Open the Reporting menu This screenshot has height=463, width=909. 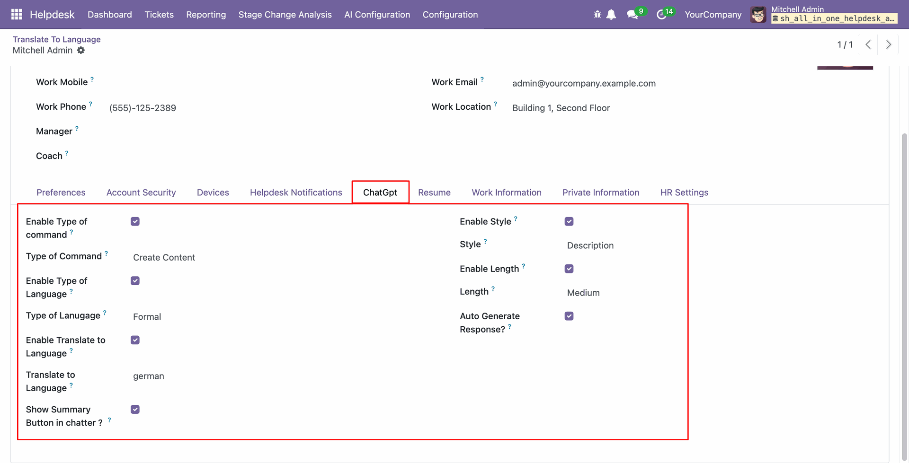click(x=206, y=15)
